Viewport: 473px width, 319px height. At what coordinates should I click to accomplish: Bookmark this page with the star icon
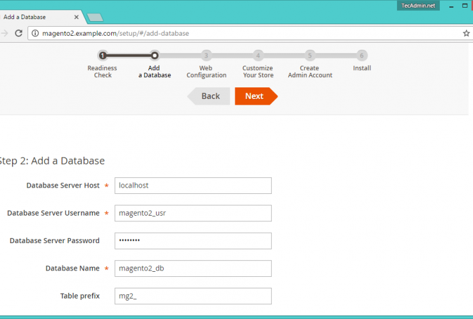[x=466, y=33]
